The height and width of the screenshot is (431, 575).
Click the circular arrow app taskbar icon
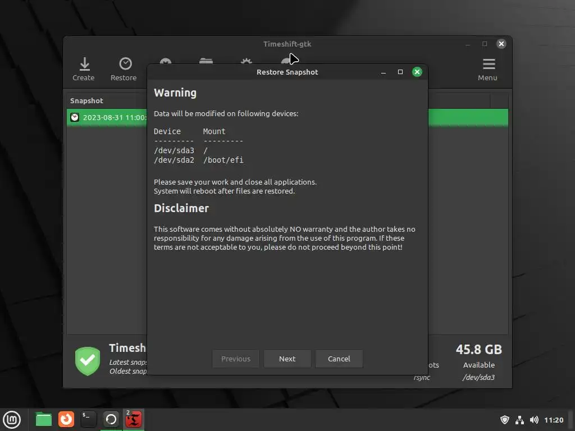click(111, 420)
